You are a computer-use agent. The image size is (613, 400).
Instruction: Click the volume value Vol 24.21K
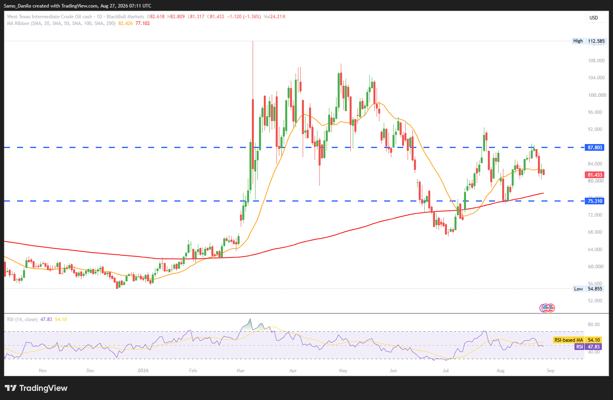click(x=275, y=17)
